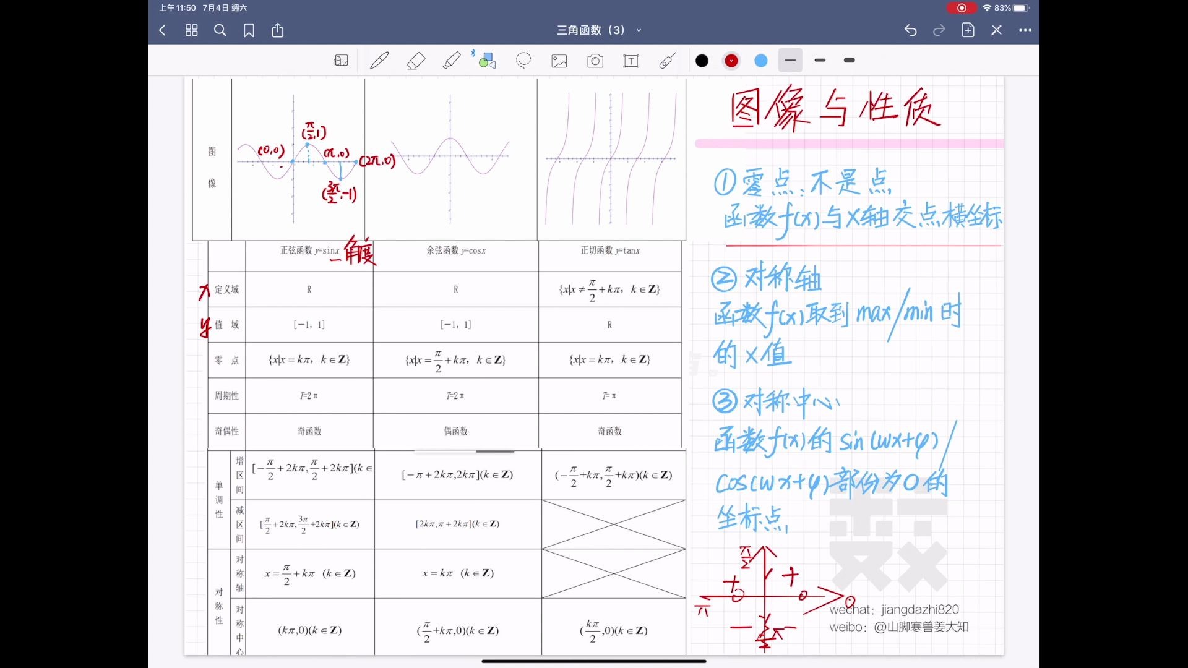Screen dimensions: 1188x668
Task: Open the camera to take a photo
Action: pyautogui.click(x=595, y=61)
